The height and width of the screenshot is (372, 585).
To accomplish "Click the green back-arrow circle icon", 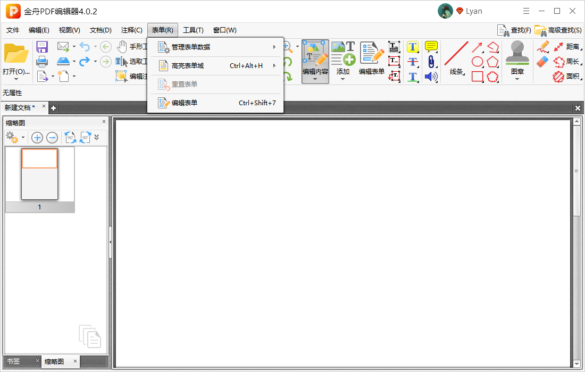I will point(106,47).
